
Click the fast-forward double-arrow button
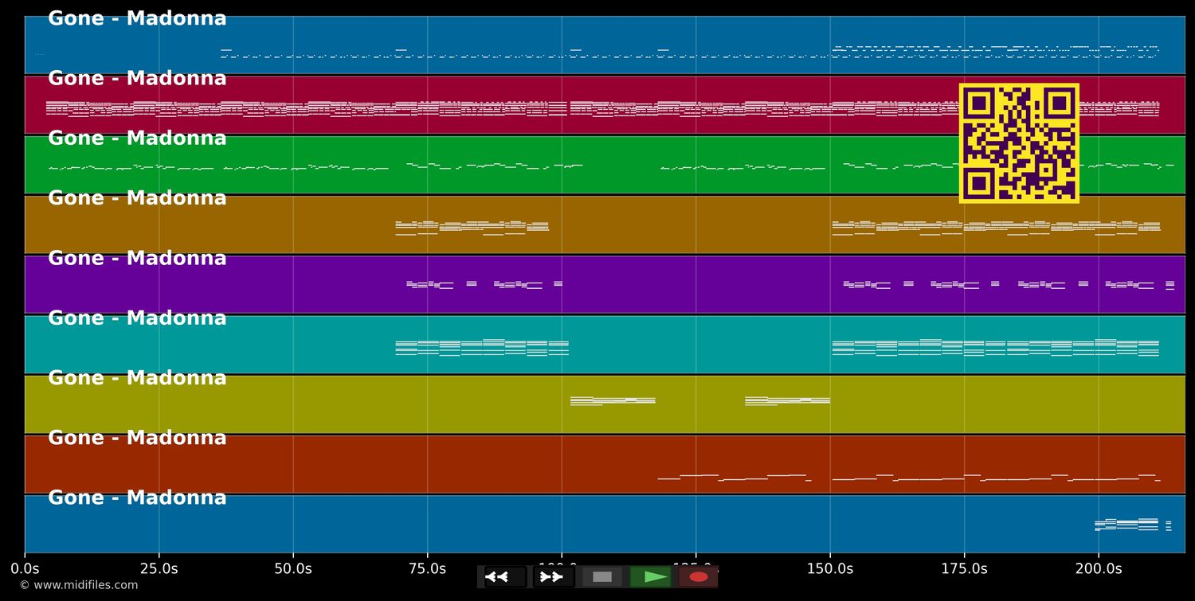pos(554,577)
